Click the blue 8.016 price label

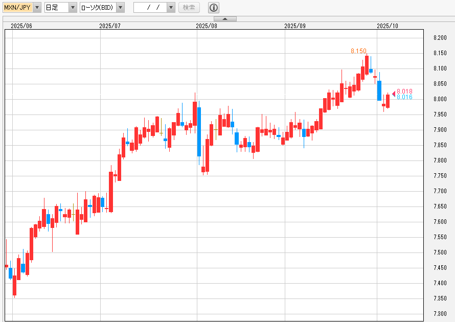click(404, 97)
